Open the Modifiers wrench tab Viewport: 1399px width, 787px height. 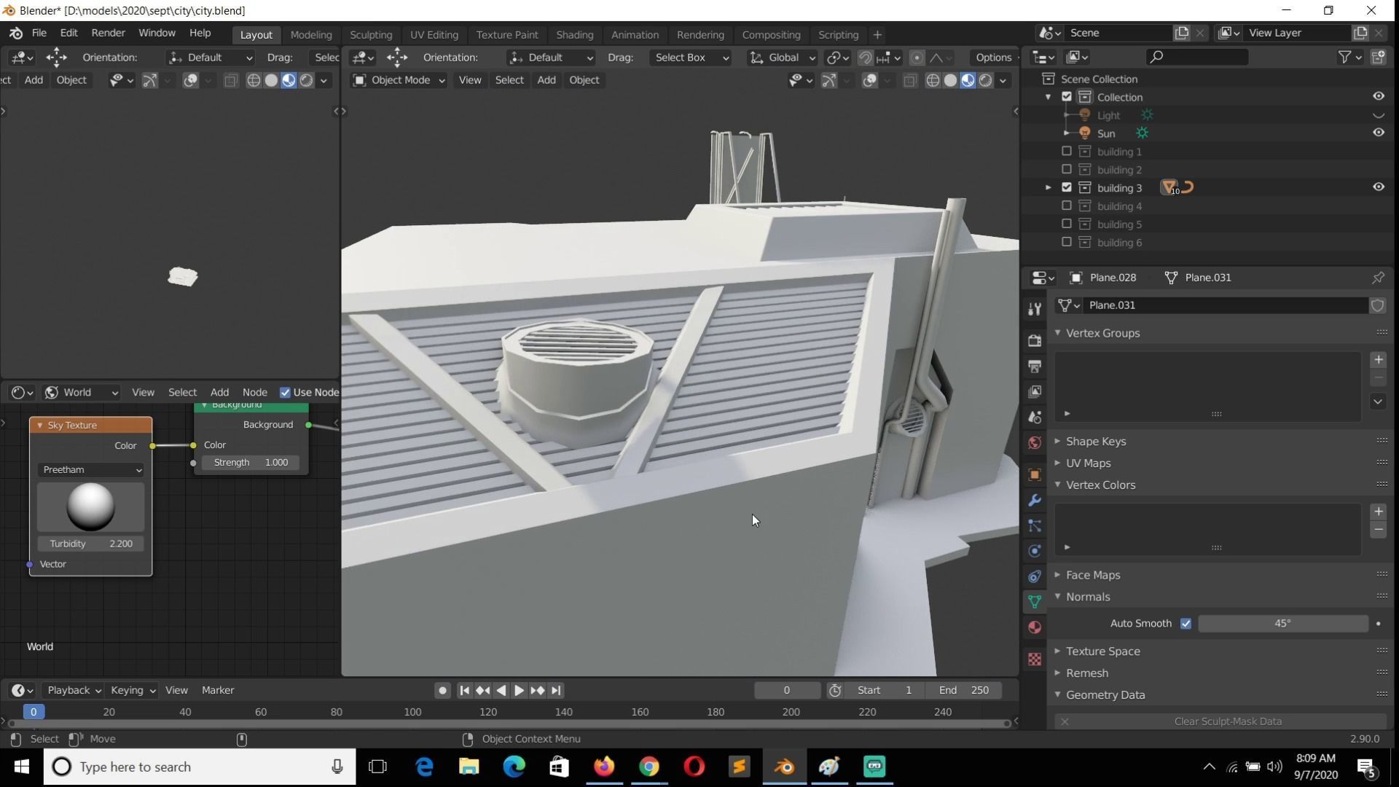1034,500
